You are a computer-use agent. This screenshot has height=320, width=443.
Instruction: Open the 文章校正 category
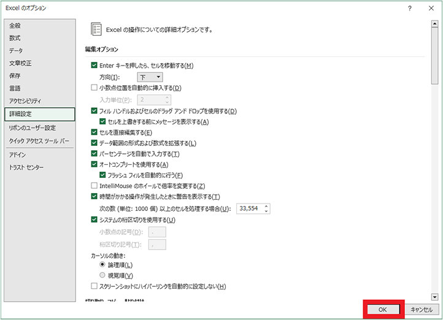pyautogui.click(x=39, y=63)
